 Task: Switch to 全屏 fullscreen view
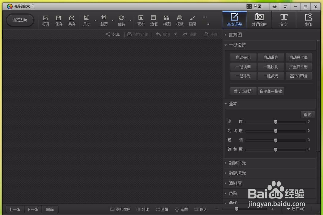pos(162,210)
